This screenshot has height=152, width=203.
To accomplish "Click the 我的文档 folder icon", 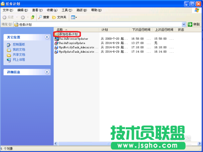I will (9, 50).
